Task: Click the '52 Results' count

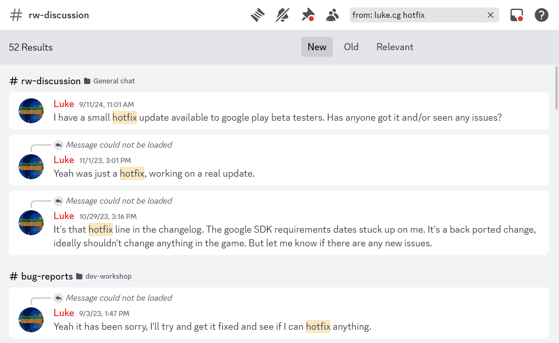Action: [x=31, y=47]
